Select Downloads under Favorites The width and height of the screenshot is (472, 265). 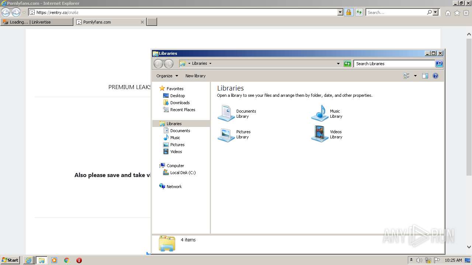(180, 103)
